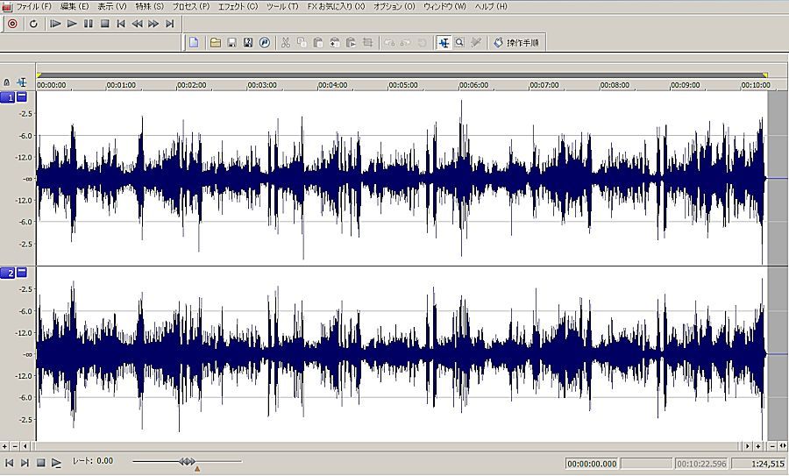789x476 pixels.
Task: Click Play All in top transport toolbar
Action: click(55, 24)
